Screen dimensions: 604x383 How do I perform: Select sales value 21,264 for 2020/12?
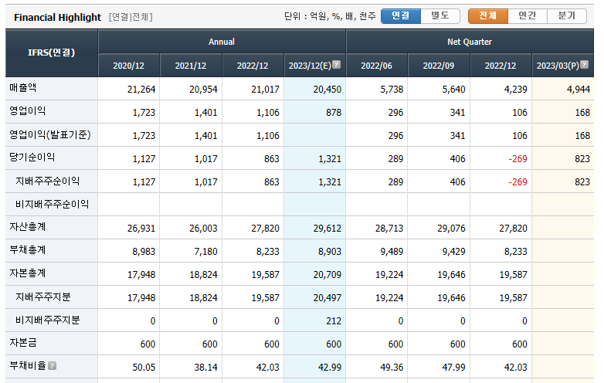pos(141,90)
